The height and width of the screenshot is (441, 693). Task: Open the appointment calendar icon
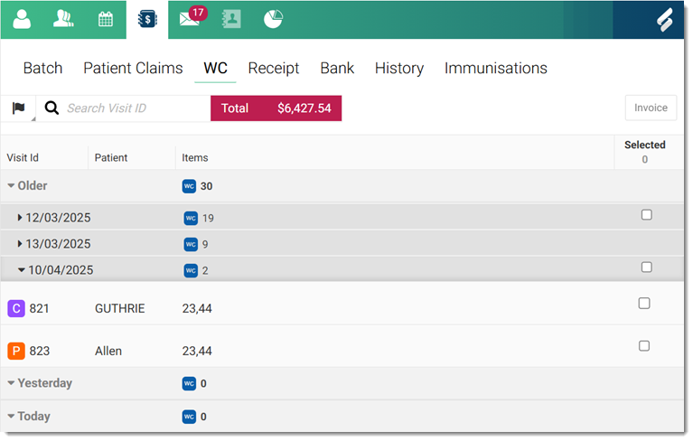(105, 20)
